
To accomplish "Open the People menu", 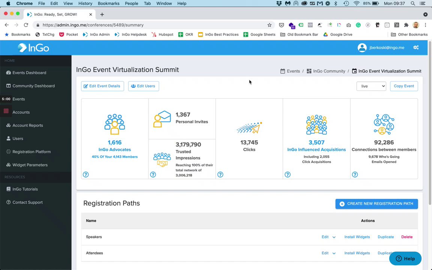I will (x=131, y=4).
